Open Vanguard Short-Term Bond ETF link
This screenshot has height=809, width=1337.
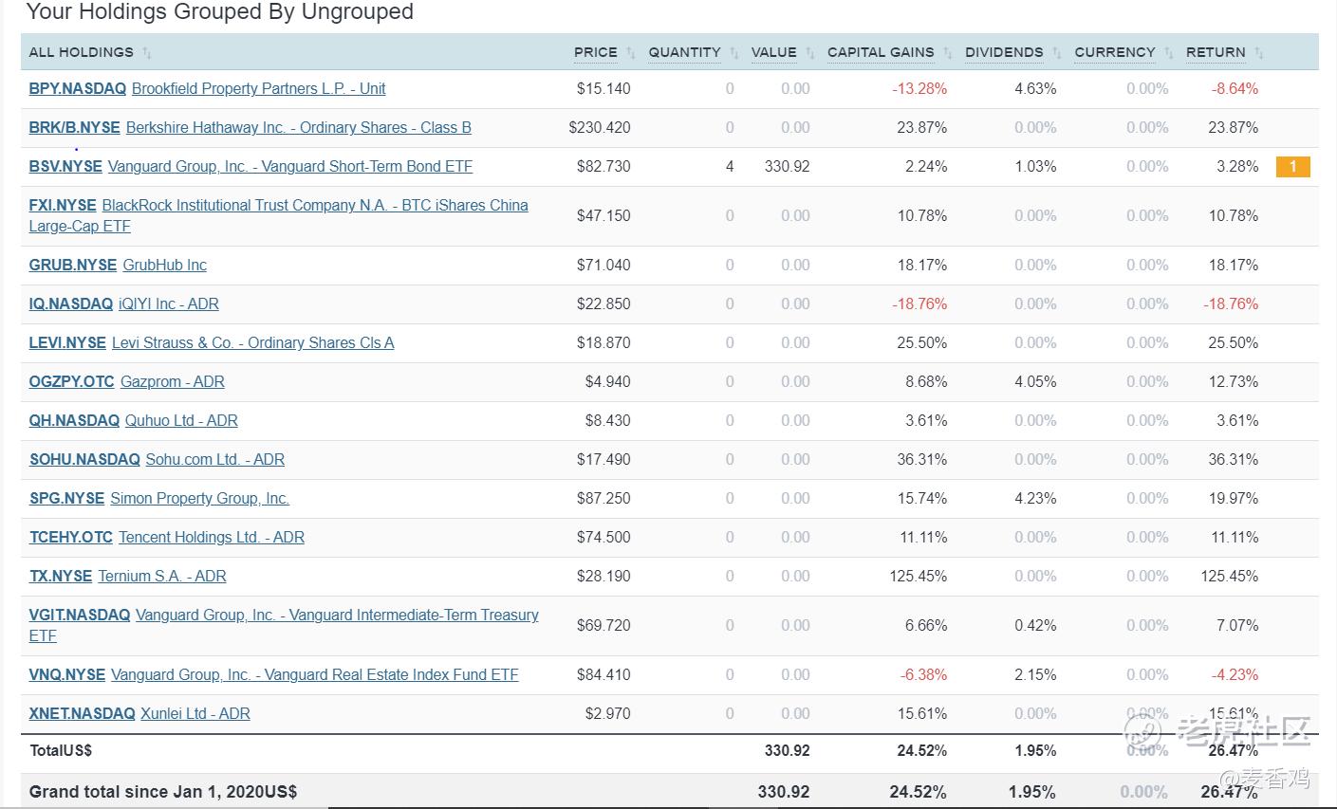pyautogui.click(x=289, y=166)
